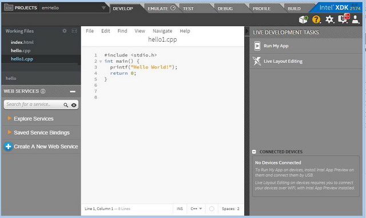Open index.html in Working Files

(22, 42)
